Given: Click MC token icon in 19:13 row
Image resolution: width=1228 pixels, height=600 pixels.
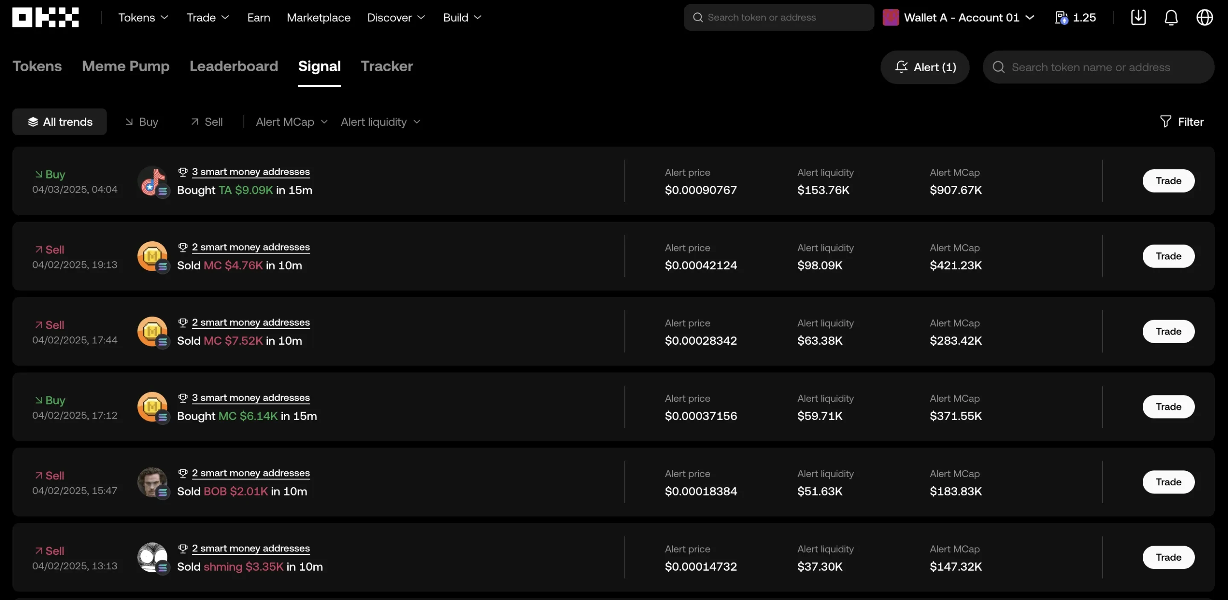Looking at the screenshot, I should pyautogui.click(x=153, y=257).
